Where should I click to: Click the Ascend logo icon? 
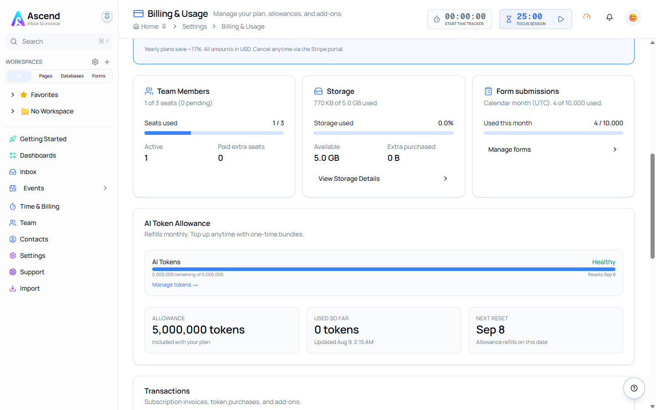18,19
